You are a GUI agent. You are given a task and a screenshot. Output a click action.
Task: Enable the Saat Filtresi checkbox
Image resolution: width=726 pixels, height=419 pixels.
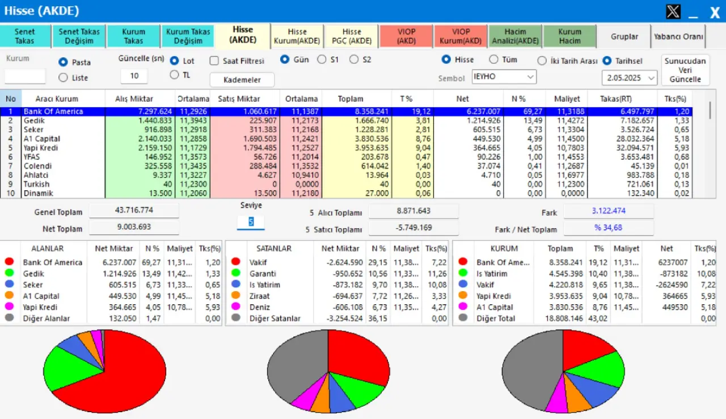pyautogui.click(x=214, y=61)
